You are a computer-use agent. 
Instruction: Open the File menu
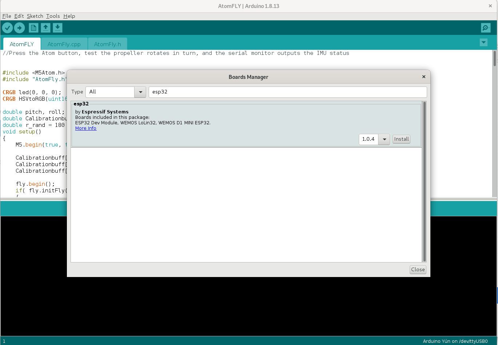(x=7, y=16)
